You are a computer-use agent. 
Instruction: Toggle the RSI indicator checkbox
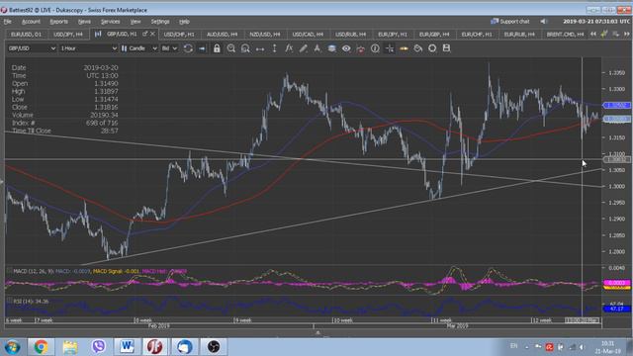[9, 301]
